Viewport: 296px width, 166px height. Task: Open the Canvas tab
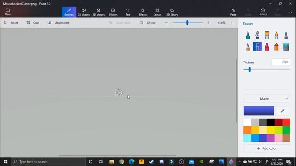(x=157, y=12)
